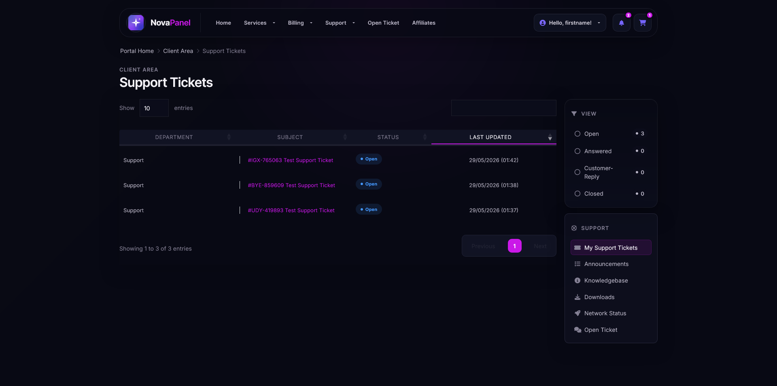Screen dimensions: 777x386
Task: Click the ticket icon beside My Support Tickets
Action: [x=577, y=248]
